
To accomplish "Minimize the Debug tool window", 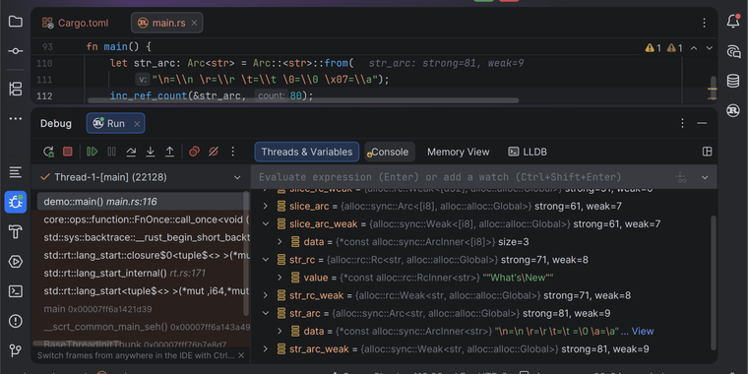I will pyautogui.click(x=702, y=124).
